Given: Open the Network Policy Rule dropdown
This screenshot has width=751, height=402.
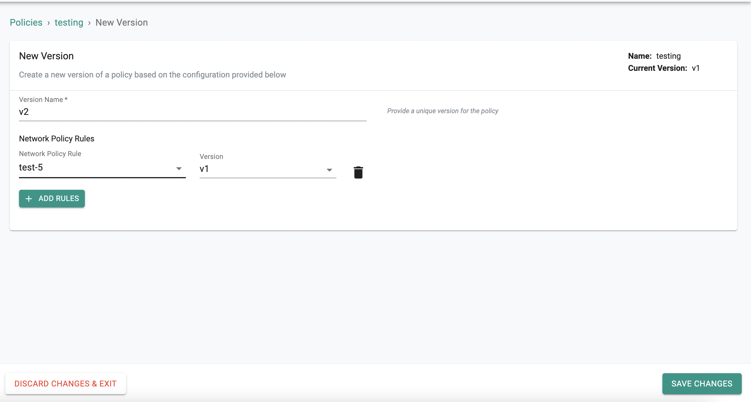Looking at the screenshot, I should click(x=102, y=168).
